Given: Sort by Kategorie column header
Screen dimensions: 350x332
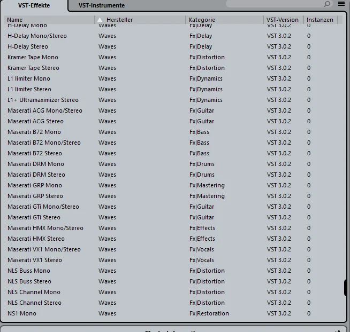Looking at the screenshot, I should coord(225,20).
